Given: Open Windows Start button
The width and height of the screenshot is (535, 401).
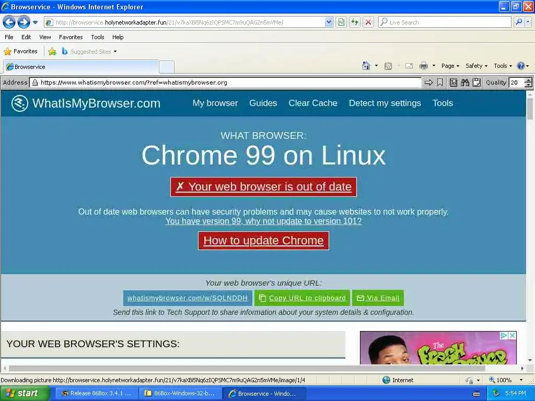Looking at the screenshot, I should click(x=25, y=393).
